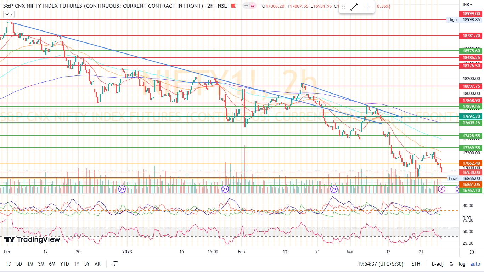The width and height of the screenshot is (484, 272).
Task: Open the INR currency dropdown
Action: [468, 4]
